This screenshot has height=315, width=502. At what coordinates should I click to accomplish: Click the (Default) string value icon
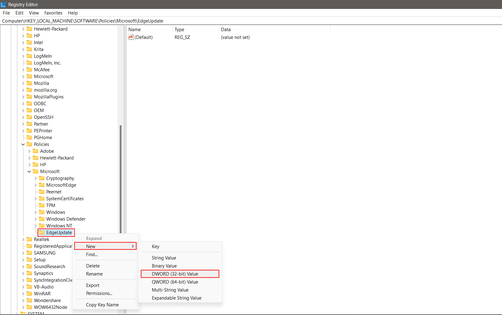pyautogui.click(x=131, y=37)
